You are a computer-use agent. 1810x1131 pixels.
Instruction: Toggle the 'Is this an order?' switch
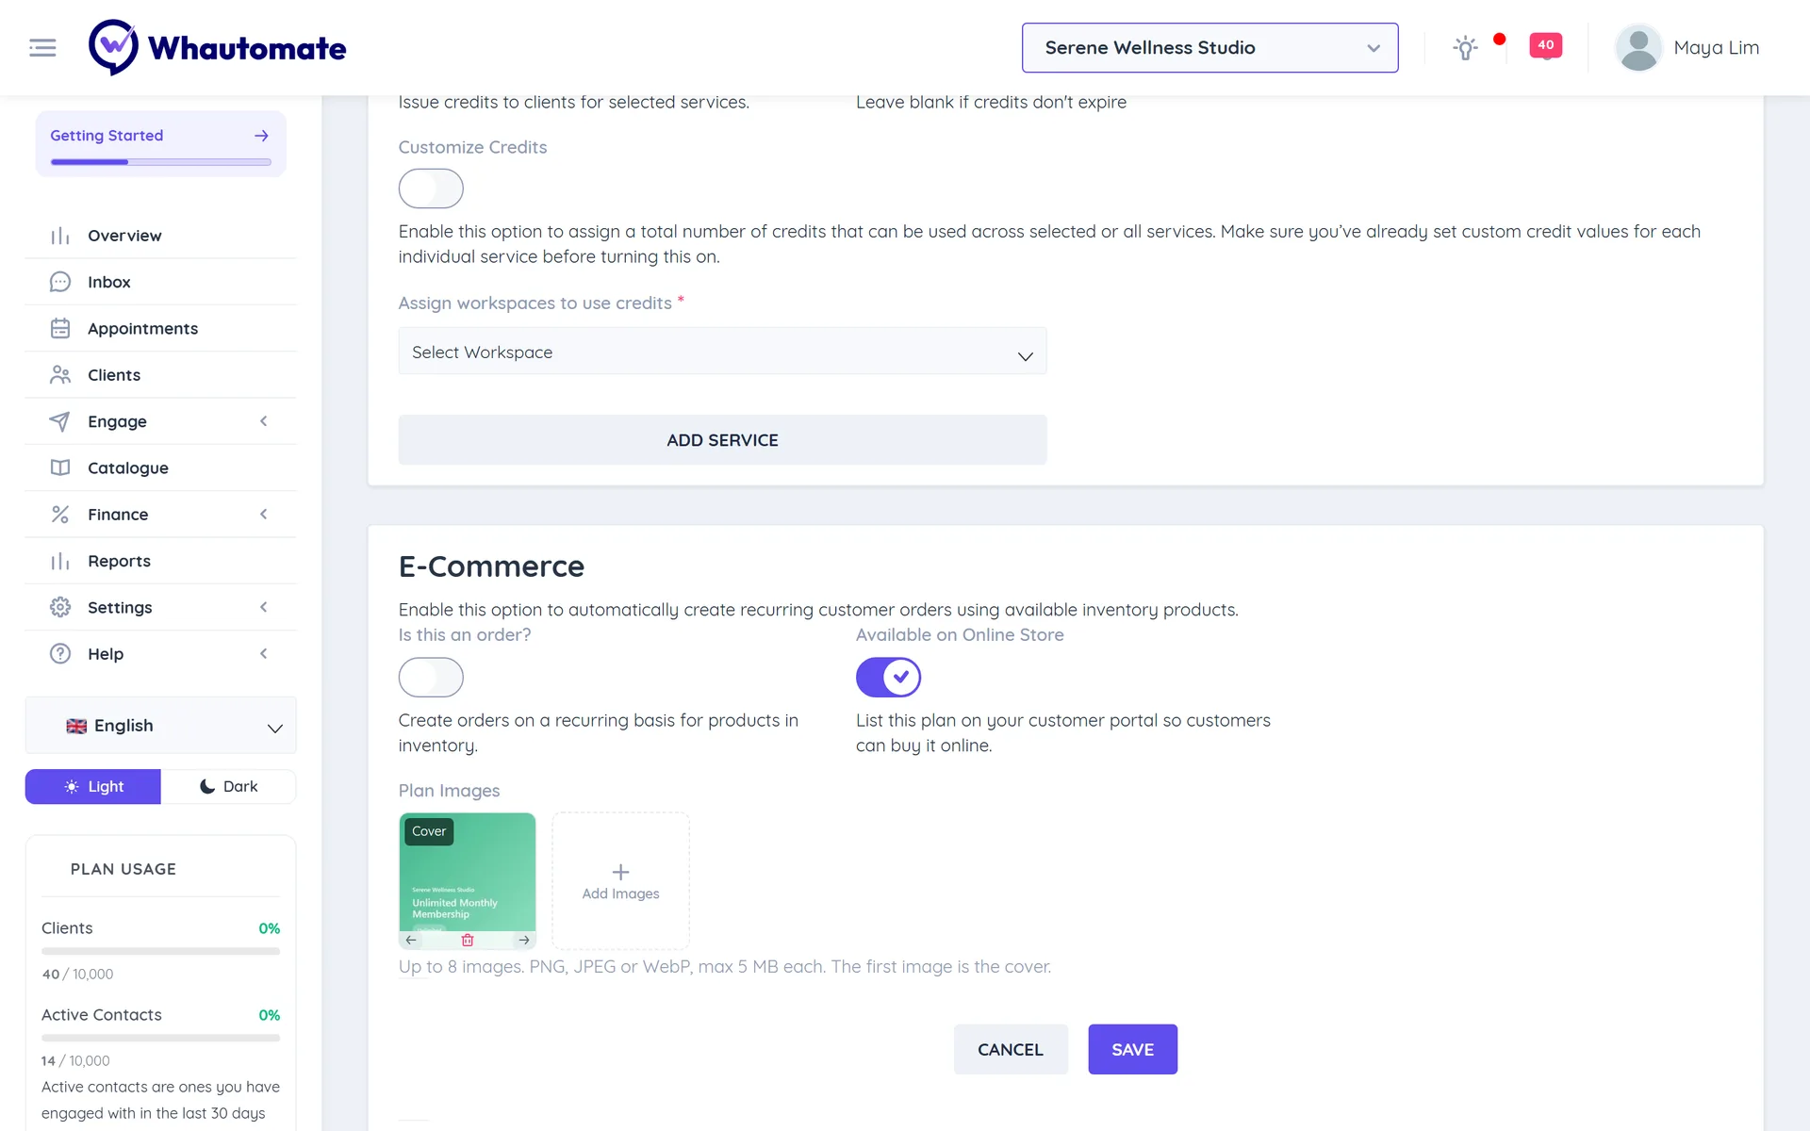click(x=431, y=677)
